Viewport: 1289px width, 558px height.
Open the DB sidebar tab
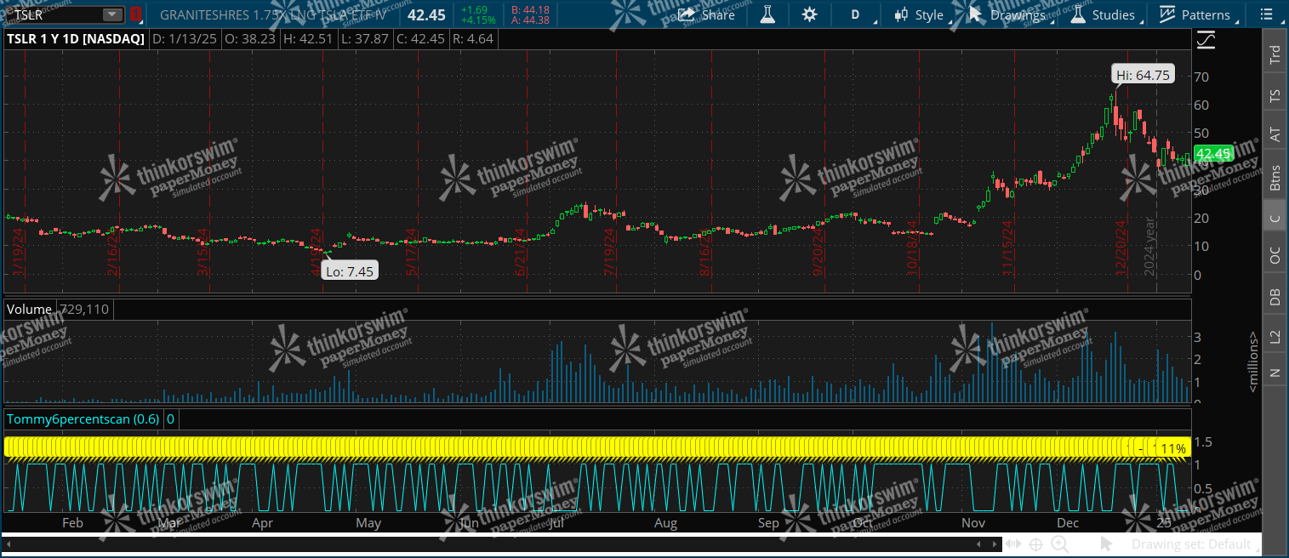(x=1275, y=297)
